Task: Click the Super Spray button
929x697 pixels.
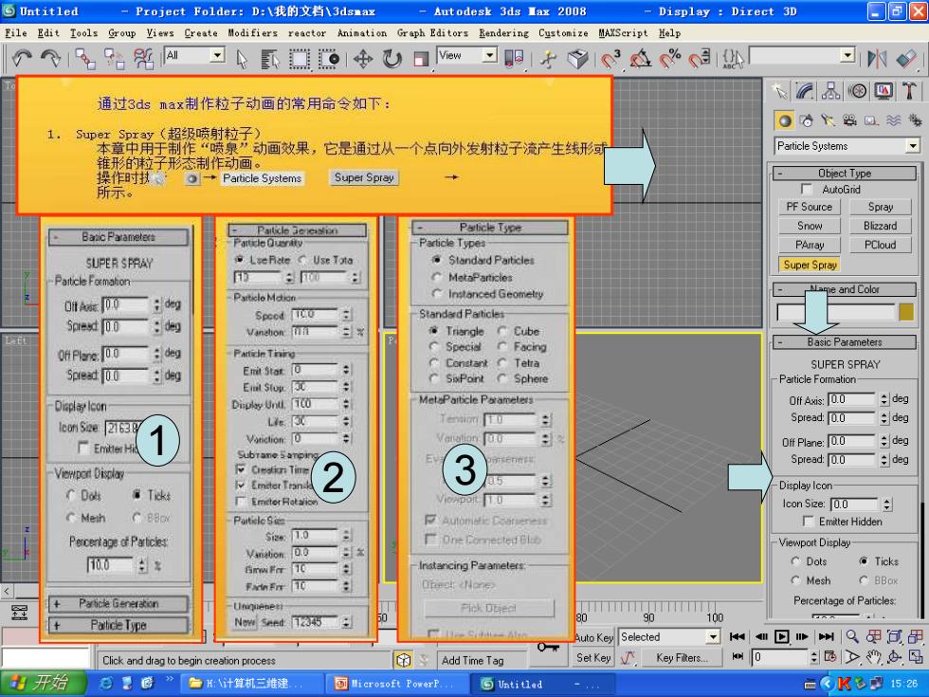Action: (810, 265)
